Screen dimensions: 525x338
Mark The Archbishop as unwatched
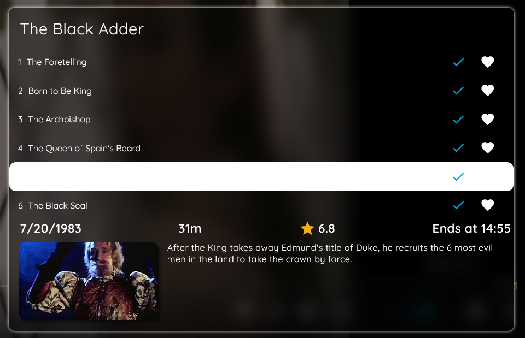(x=458, y=120)
